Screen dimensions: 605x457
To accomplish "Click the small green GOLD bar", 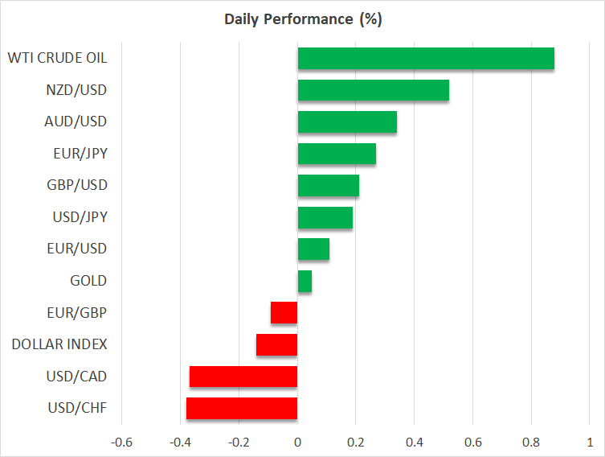I will point(305,281).
